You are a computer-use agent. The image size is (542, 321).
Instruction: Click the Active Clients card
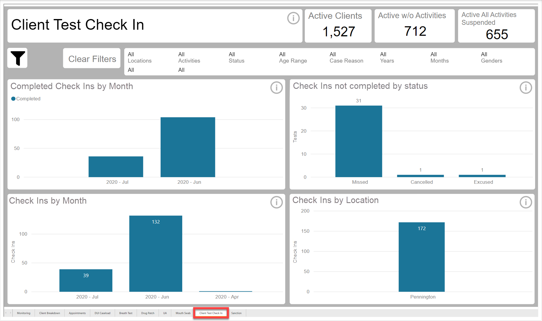click(338, 26)
